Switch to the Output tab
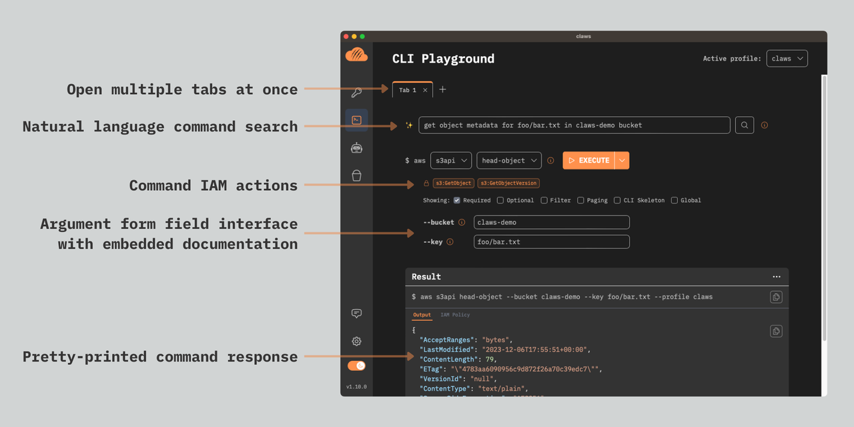This screenshot has height=427, width=854. [422, 315]
